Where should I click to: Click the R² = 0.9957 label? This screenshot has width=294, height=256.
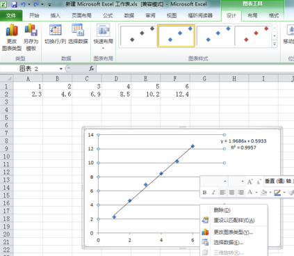(x=243, y=147)
